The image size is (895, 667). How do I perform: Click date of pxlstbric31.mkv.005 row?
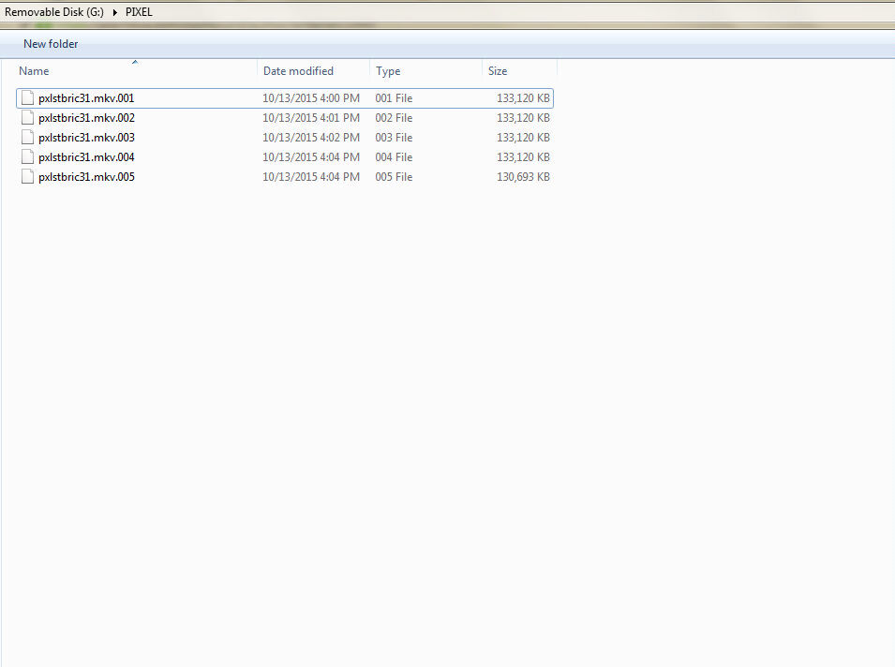coord(311,177)
